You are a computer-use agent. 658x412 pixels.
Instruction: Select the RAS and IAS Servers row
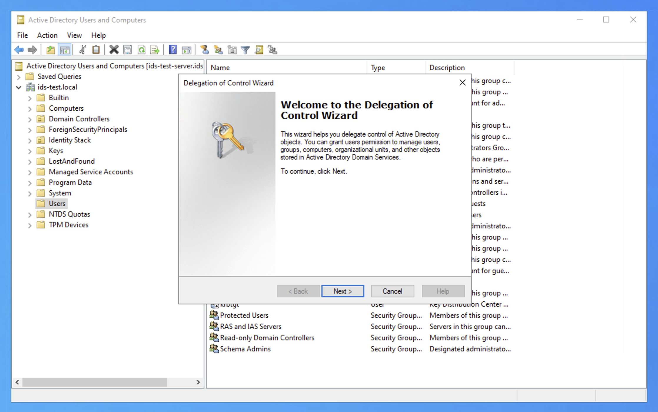pyautogui.click(x=251, y=326)
